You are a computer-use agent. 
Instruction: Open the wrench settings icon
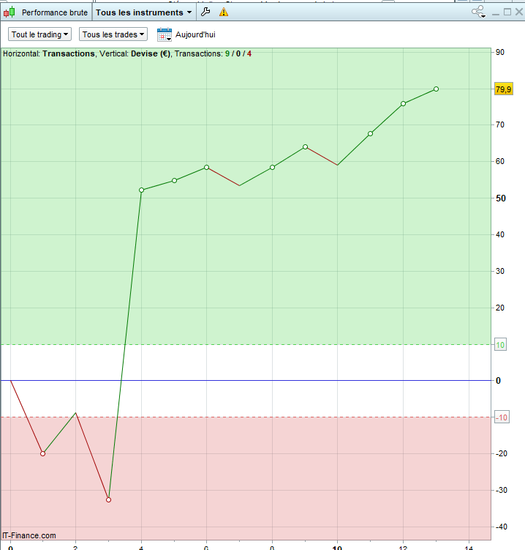coord(205,12)
